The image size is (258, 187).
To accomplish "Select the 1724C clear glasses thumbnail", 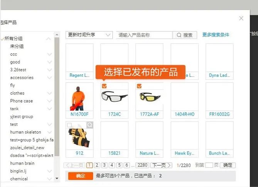I will coord(115,97).
